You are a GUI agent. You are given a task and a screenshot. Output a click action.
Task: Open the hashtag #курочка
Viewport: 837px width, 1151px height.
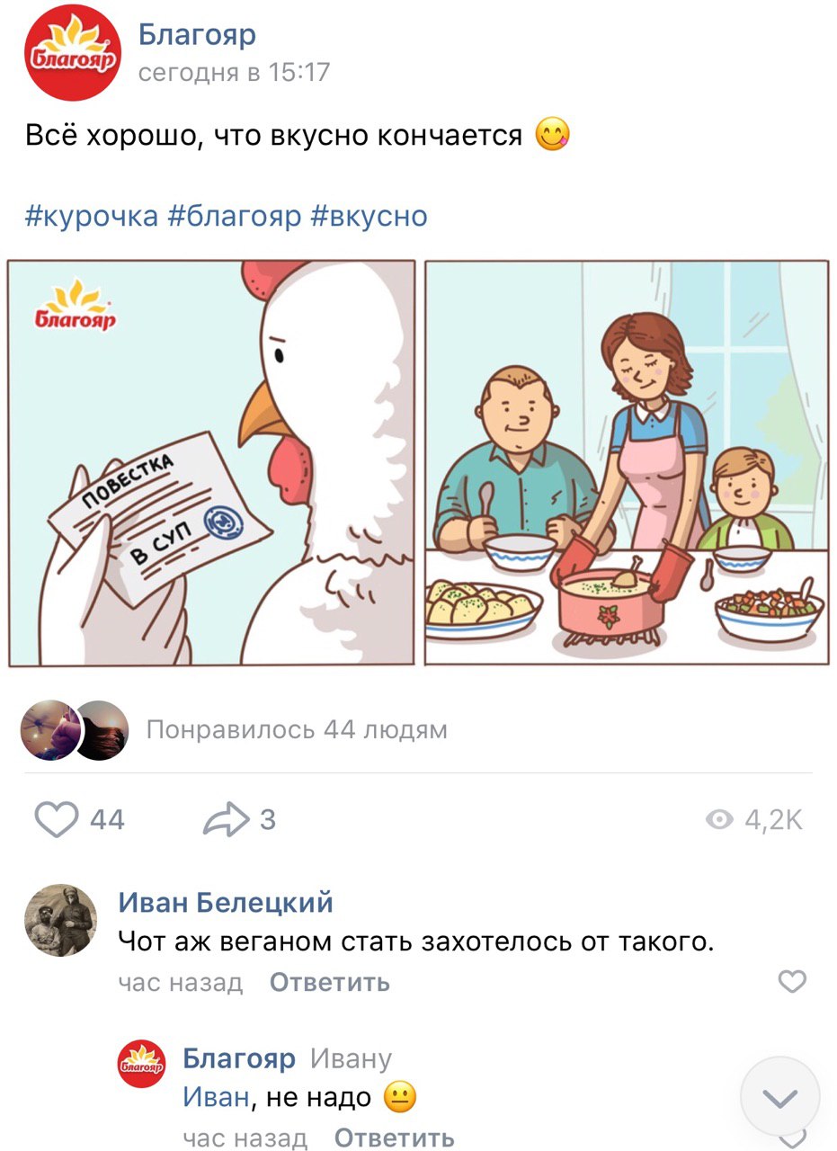pos(91,216)
